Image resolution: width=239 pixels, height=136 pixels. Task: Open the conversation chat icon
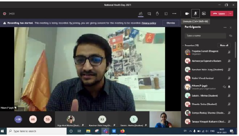149,14
